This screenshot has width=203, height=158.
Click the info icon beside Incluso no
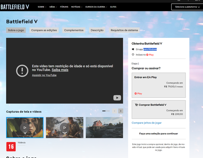pos(133,54)
